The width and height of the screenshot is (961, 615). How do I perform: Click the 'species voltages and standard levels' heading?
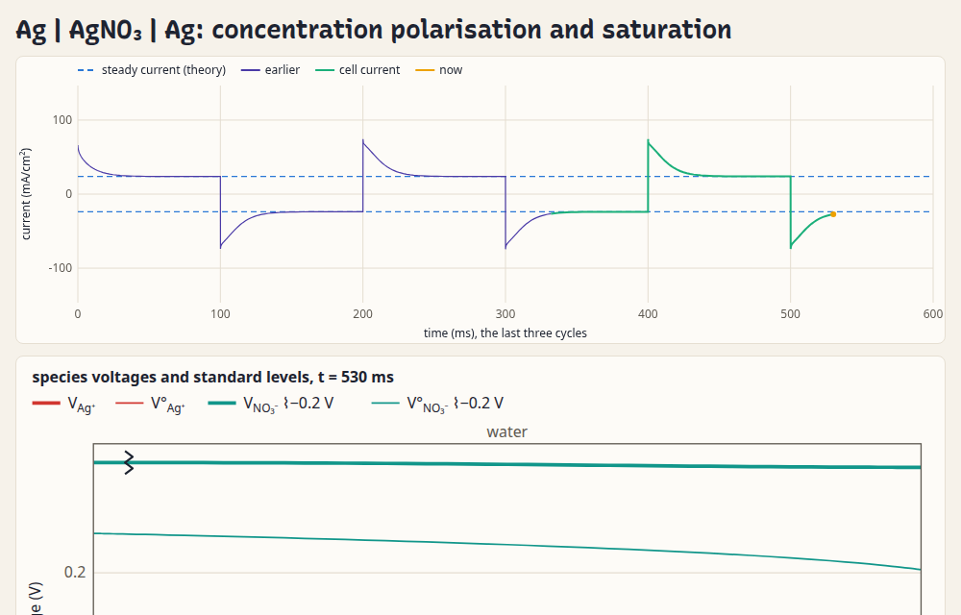pyautogui.click(x=212, y=378)
